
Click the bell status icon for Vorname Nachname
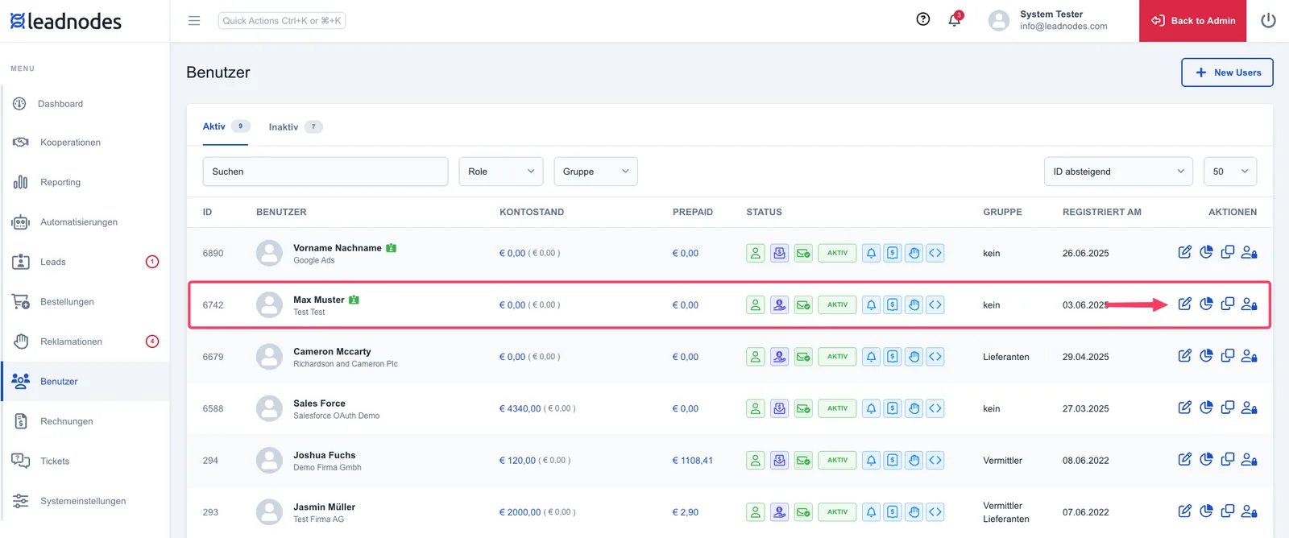(x=871, y=253)
